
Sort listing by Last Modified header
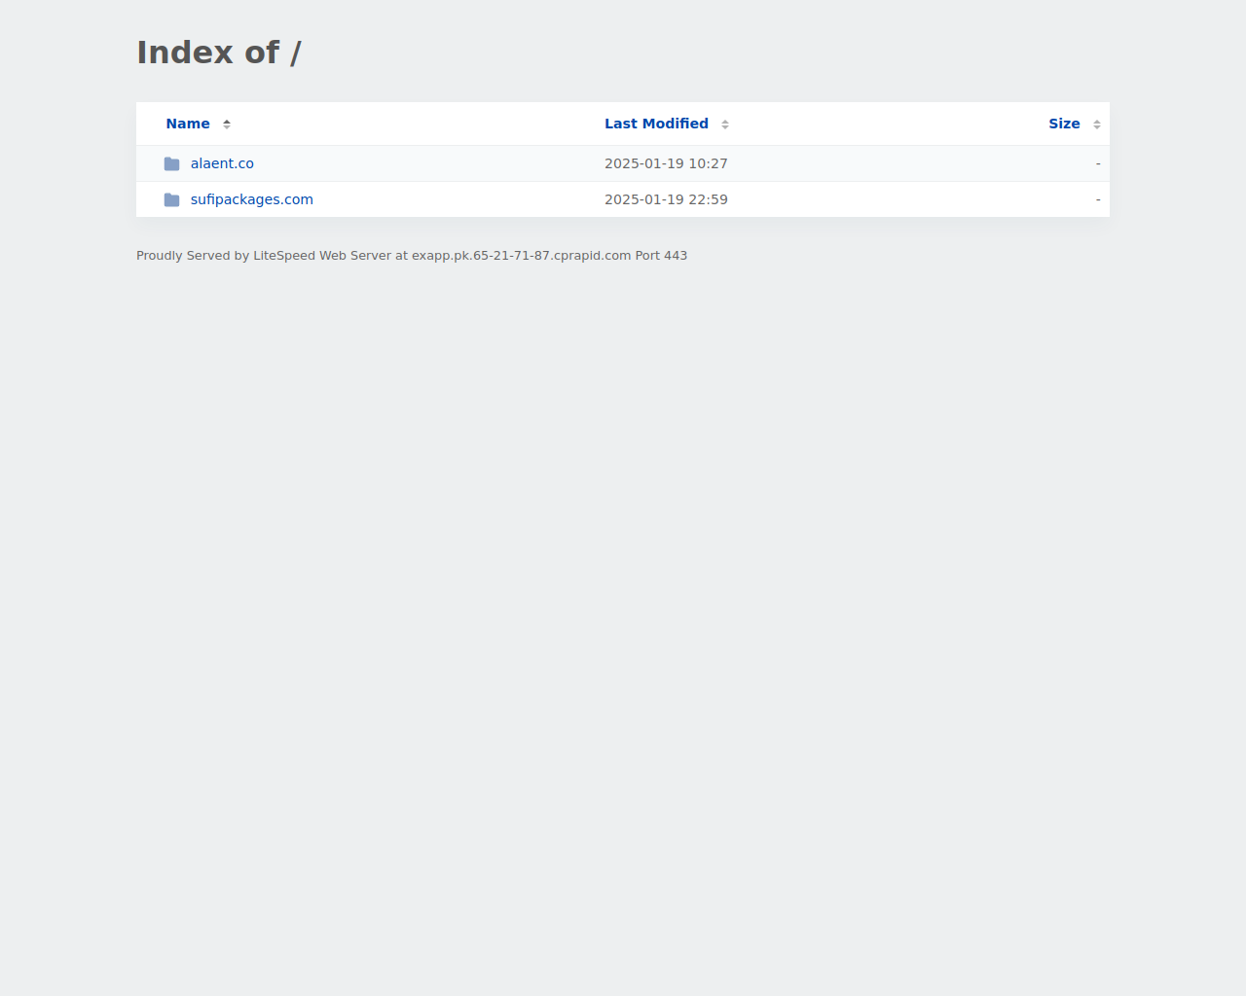pos(656,124)
